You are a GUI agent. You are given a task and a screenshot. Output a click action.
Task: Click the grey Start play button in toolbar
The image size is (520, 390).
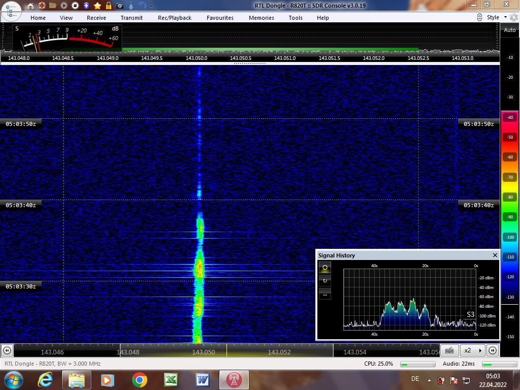(x=64, y=6)
